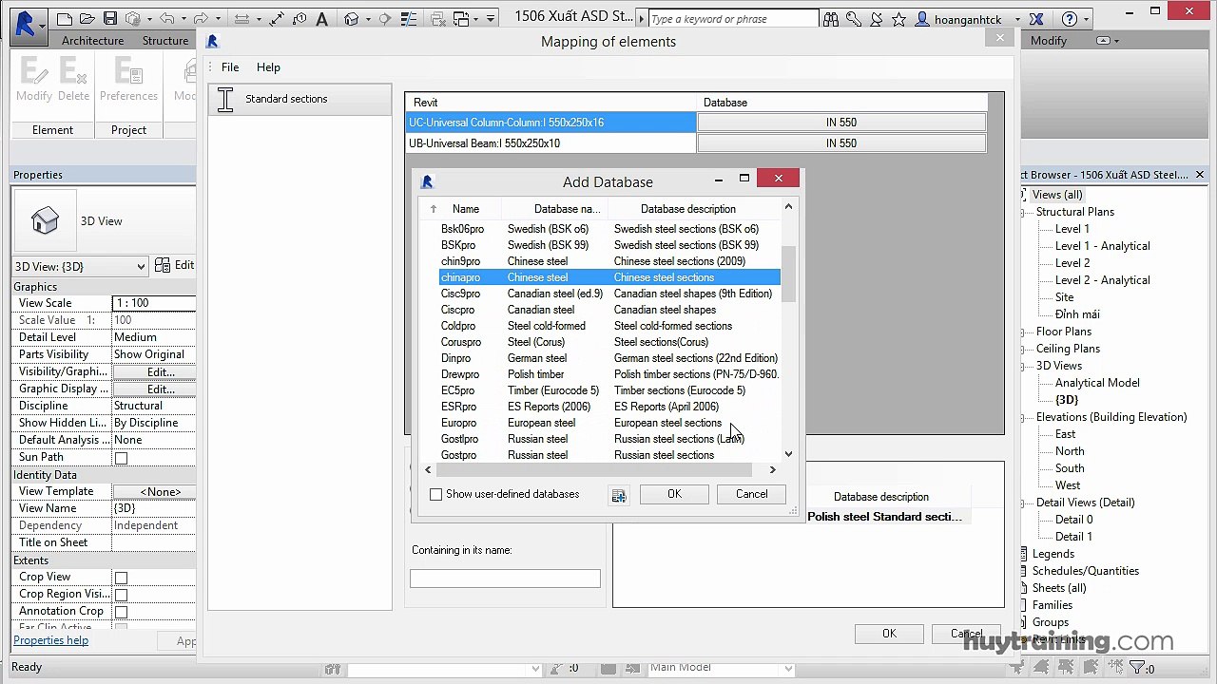Viewport: 1217px width, 684px height.
Task: Open the Customize Quick Access Toolbar dropdown
Action: pyautogui.click(x=491, y=19)
